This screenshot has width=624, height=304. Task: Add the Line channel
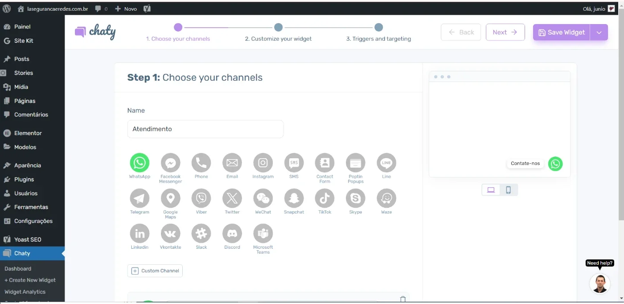386,163
